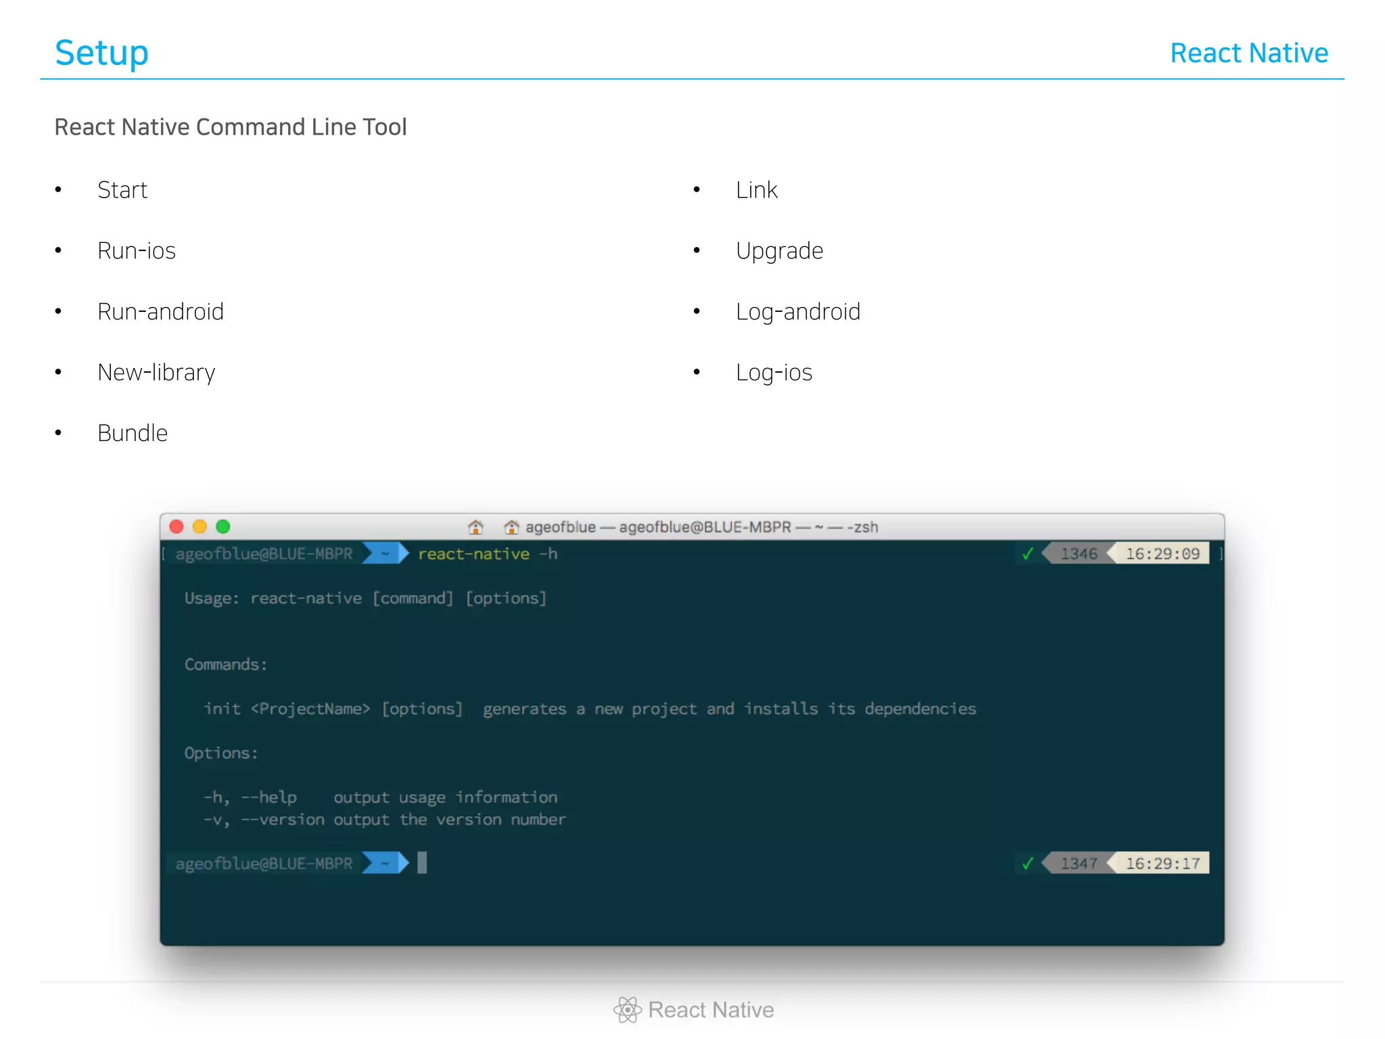The image size is (1385, 1039).
Task: Click the green checkmark beside 1346
Action: pyautogui.click(x=1028, y=554)
